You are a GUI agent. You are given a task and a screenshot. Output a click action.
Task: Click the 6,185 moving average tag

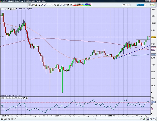coord(153,50)
